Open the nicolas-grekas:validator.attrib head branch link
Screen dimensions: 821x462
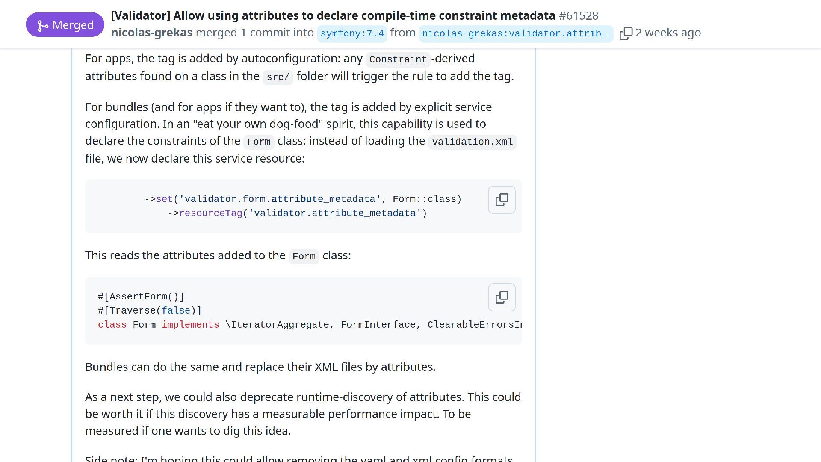(515, 34)
